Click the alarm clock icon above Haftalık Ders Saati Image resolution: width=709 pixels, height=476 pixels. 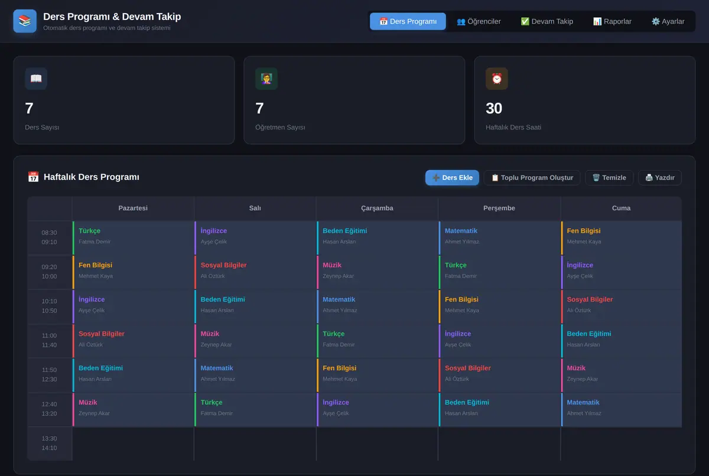coord(497,79)
